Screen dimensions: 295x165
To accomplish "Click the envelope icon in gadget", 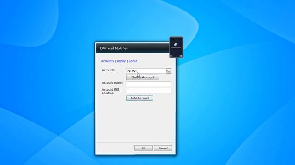I will [176, 44].
